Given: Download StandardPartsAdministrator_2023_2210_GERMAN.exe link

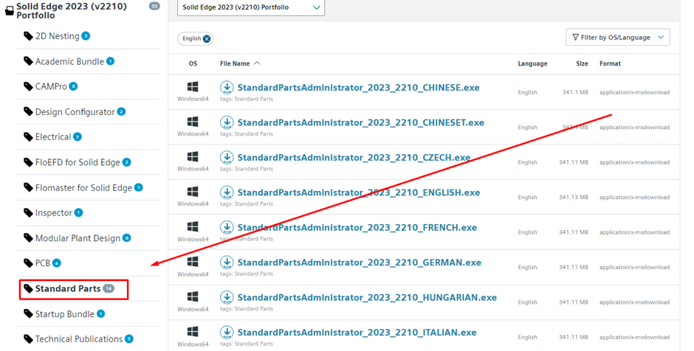Looking at the screenshot, I should (x=360, y=263).
